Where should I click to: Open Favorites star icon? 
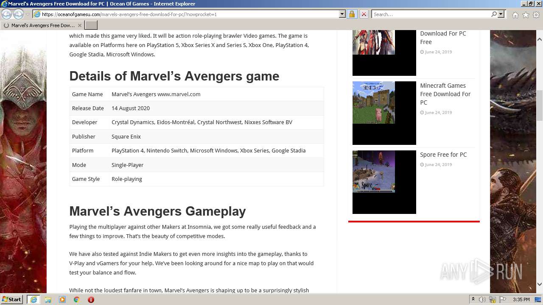point(526,15)
